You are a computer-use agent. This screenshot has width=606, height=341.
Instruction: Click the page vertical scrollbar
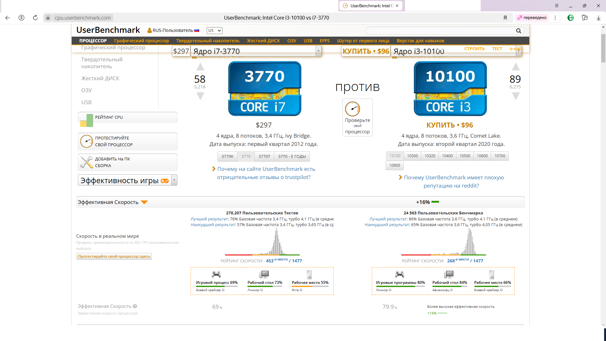tap(603, 49)
